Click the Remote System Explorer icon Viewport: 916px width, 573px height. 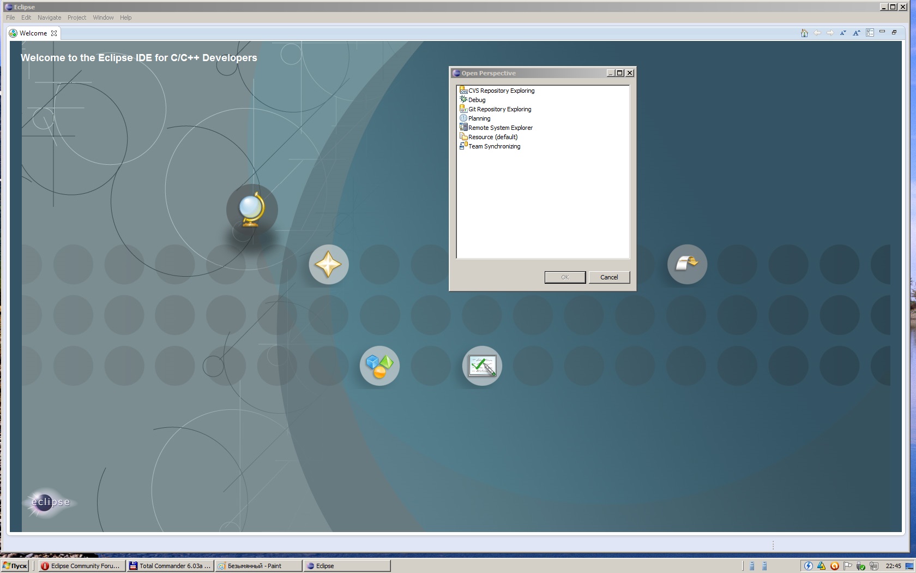point(463,127)
